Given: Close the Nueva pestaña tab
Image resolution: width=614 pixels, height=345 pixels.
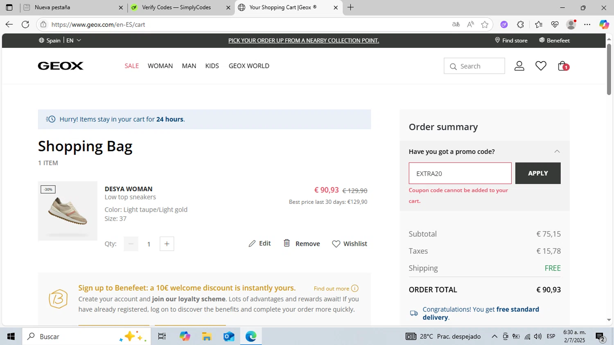Looking at the screenshot, I should 121,7.
